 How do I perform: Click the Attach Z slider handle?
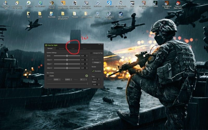(x=67, y=68)
